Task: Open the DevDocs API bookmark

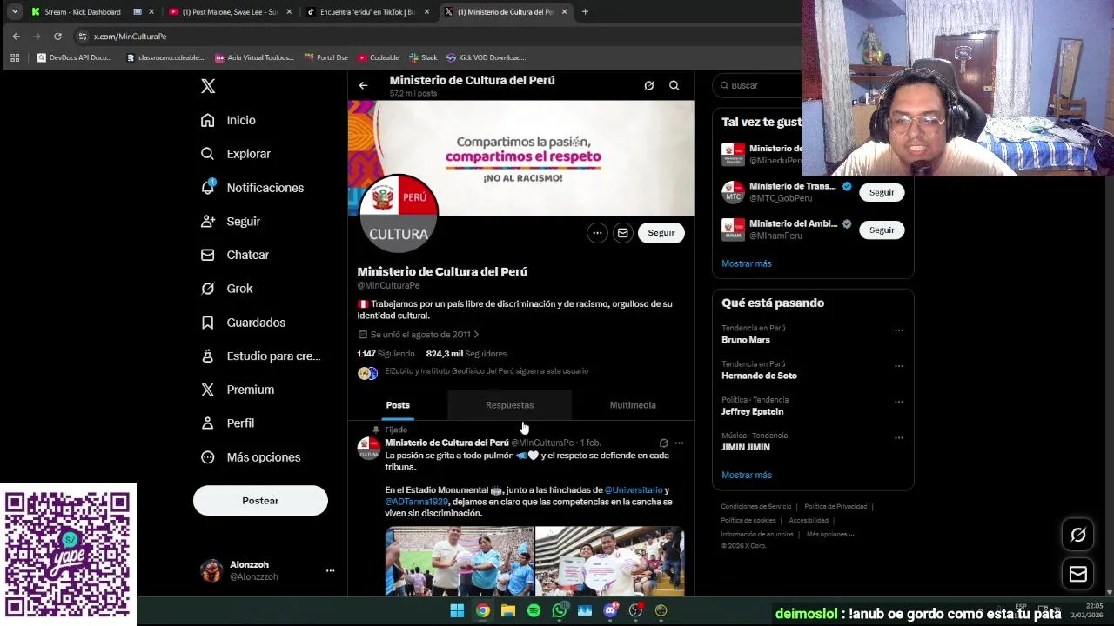Action: (75, 57)
